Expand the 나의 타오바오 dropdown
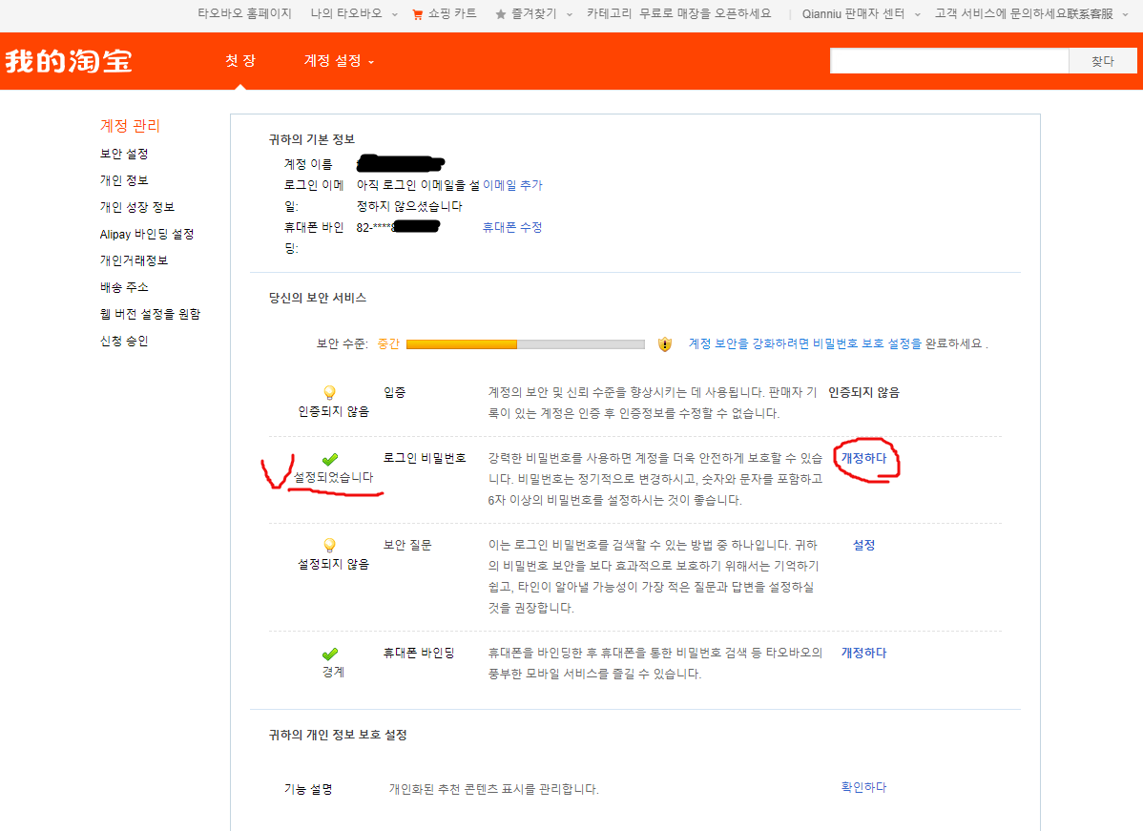Viewport: 1143px width, 831px height. pos(351,14)
